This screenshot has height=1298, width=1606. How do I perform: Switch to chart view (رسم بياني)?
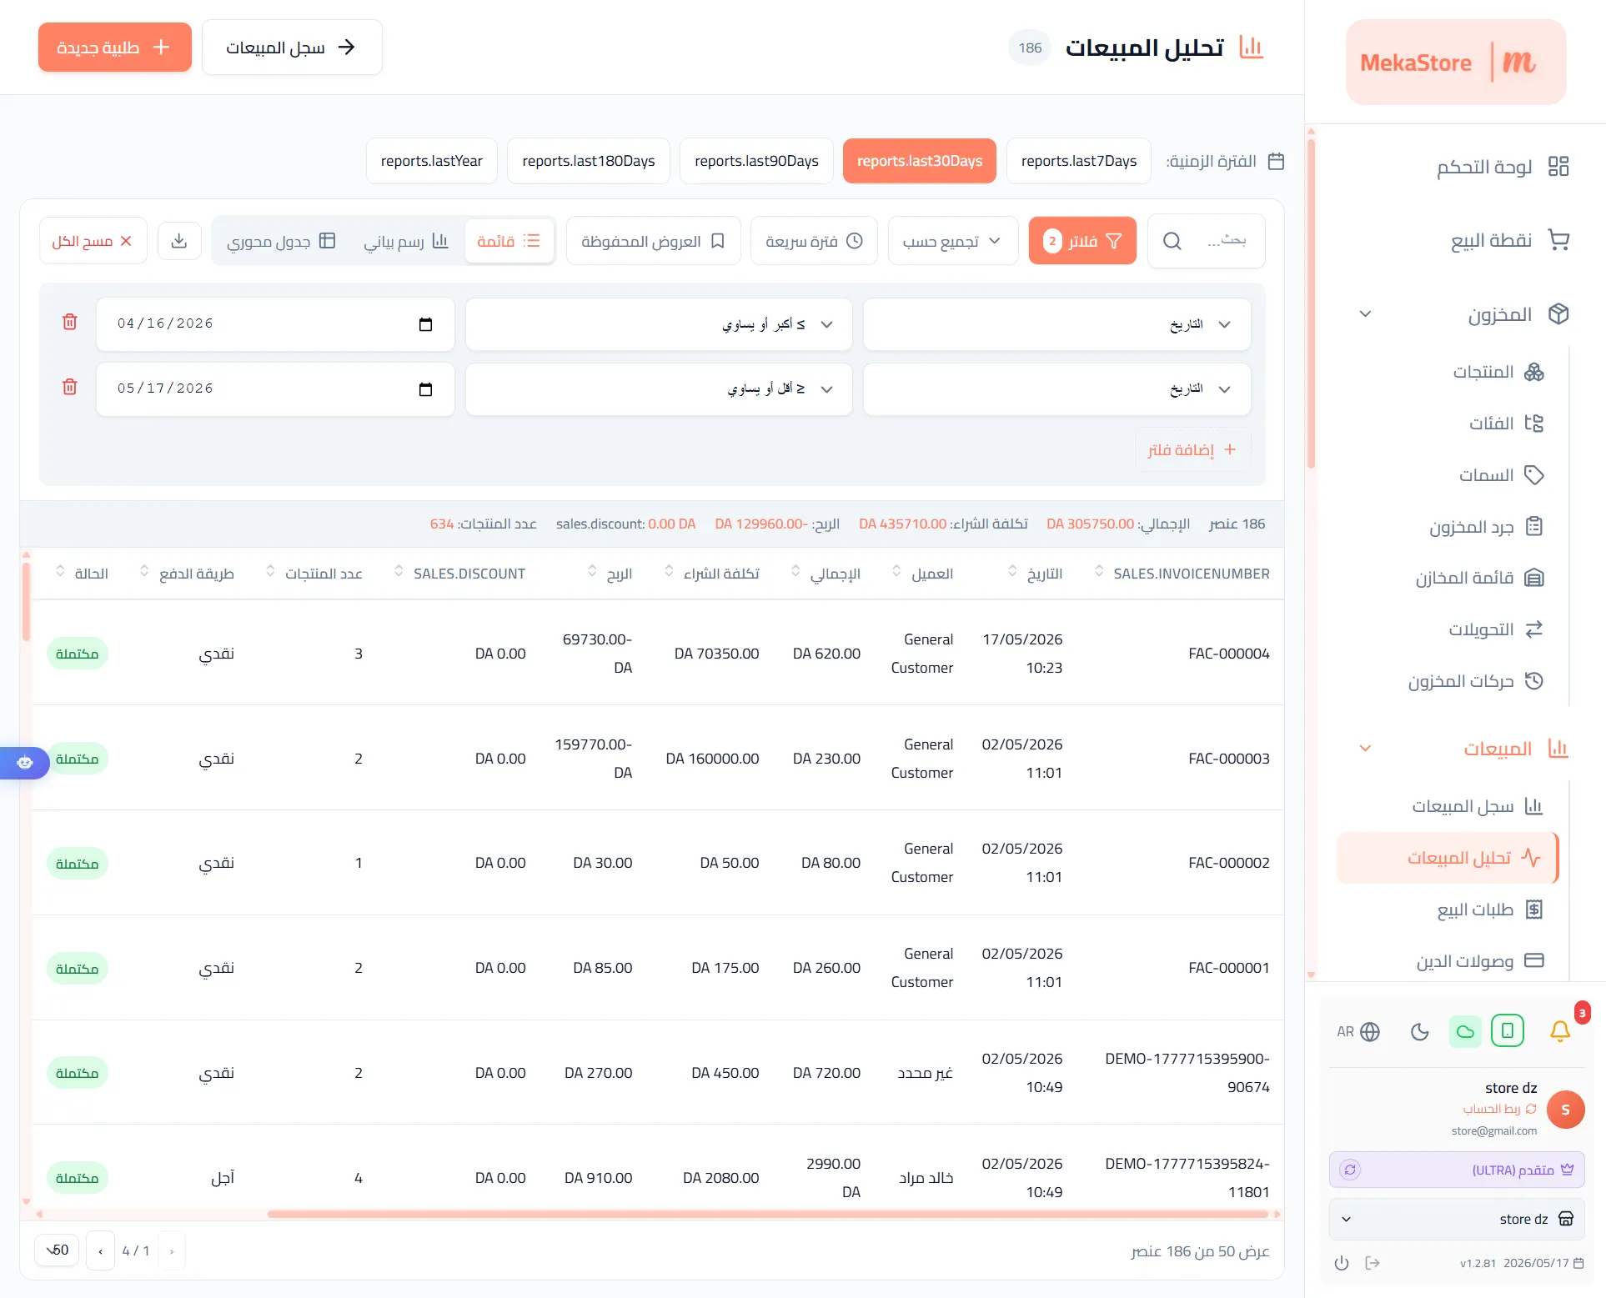click(406, 241)
